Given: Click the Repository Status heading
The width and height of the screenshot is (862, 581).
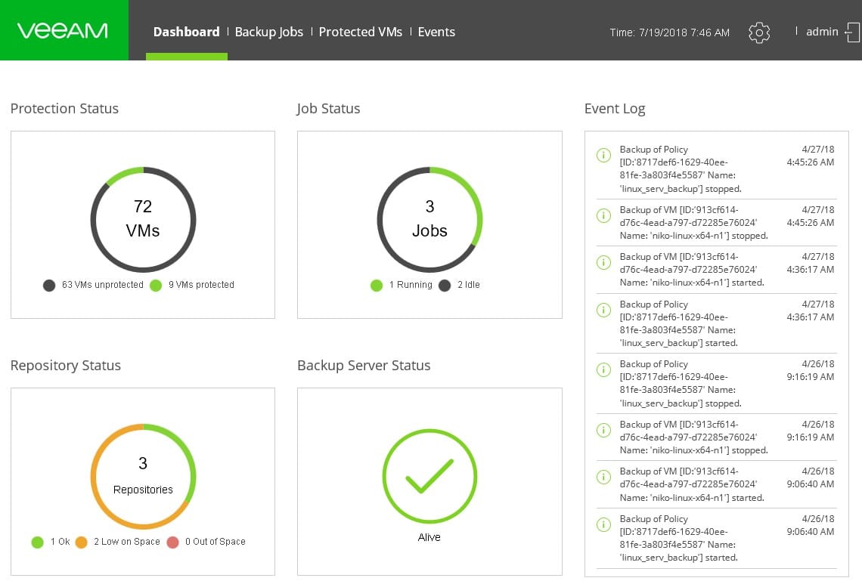Looking at the screenshot, I should 66,365.
